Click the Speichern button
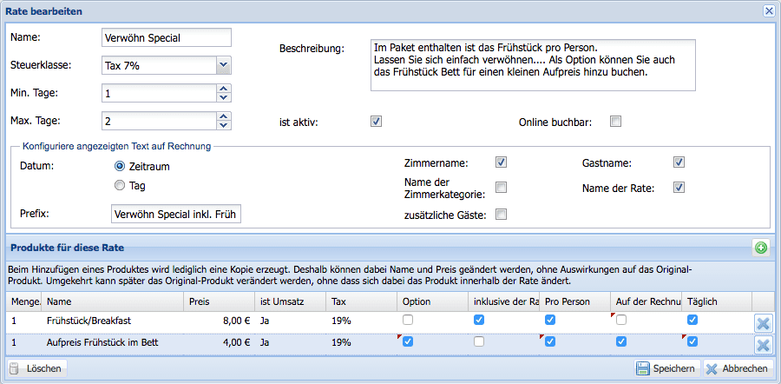Viewport: 781px width, 384px height. click(666, 368)
